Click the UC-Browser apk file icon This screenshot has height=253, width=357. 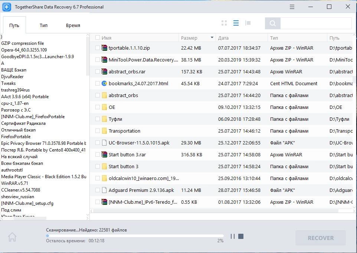click(x=104, y=143)
